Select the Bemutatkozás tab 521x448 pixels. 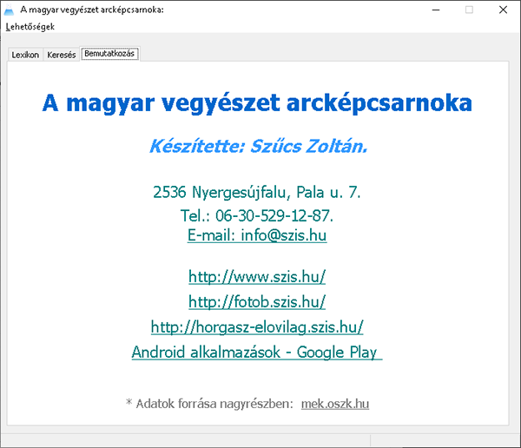click(109, 54)
